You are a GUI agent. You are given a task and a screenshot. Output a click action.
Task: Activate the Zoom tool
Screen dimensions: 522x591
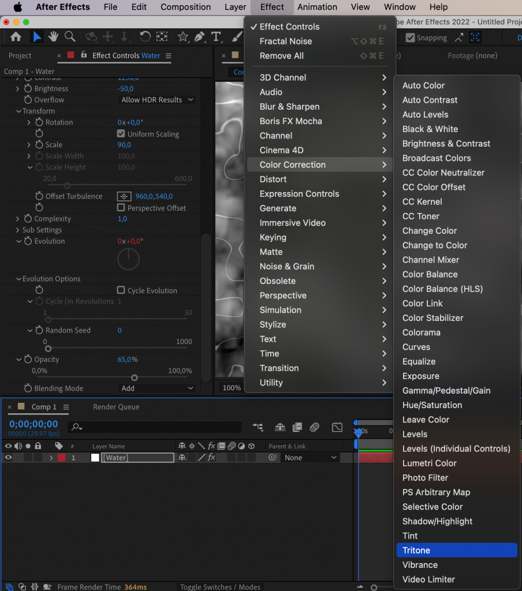pos(70,37)
